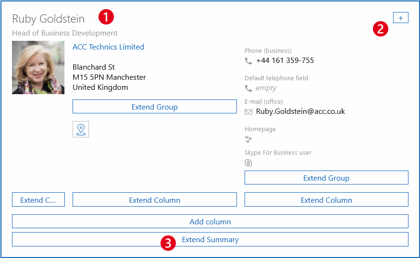The image size is (420, 258).
Task: Click the empty Default telephone field value
Action: coord(266,88)
